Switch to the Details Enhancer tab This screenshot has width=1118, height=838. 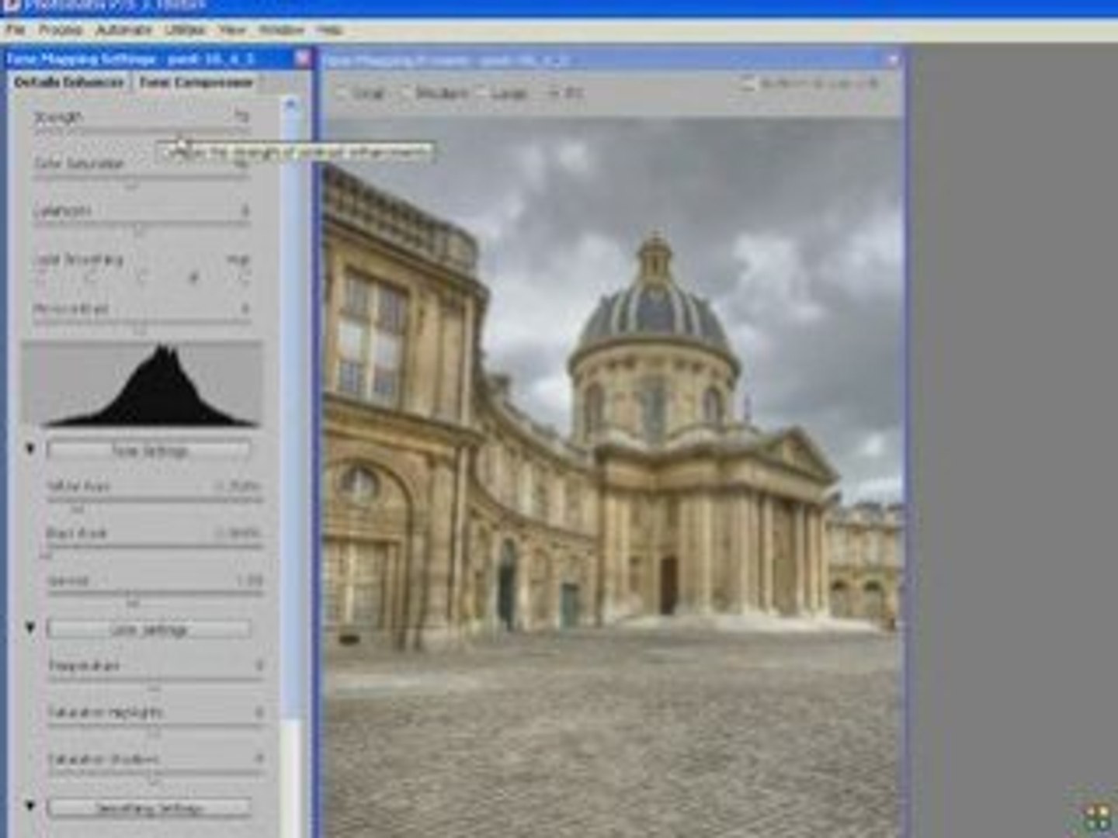68,82
